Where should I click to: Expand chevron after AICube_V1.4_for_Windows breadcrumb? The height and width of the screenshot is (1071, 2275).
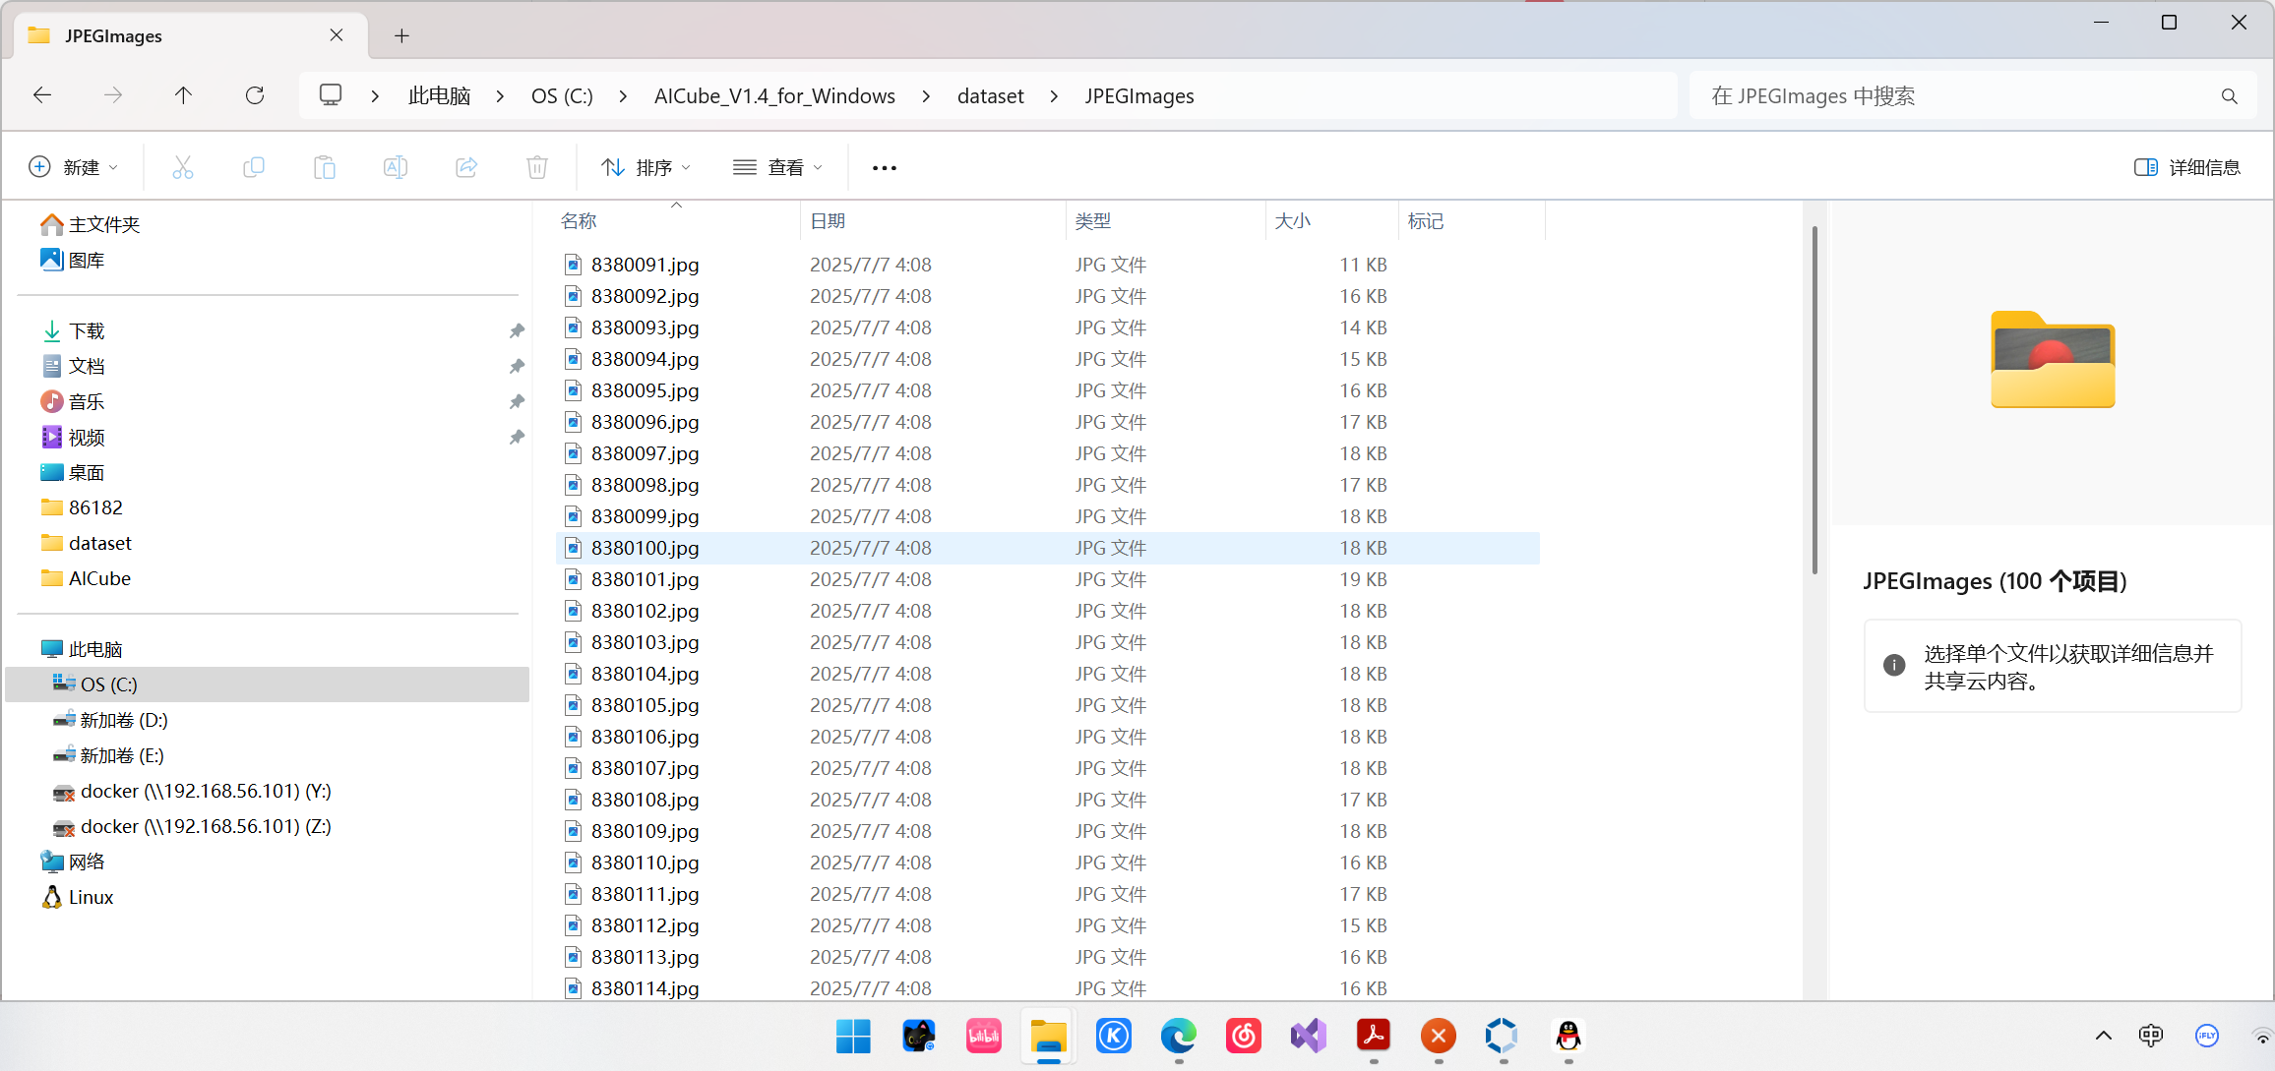(926, 96)
